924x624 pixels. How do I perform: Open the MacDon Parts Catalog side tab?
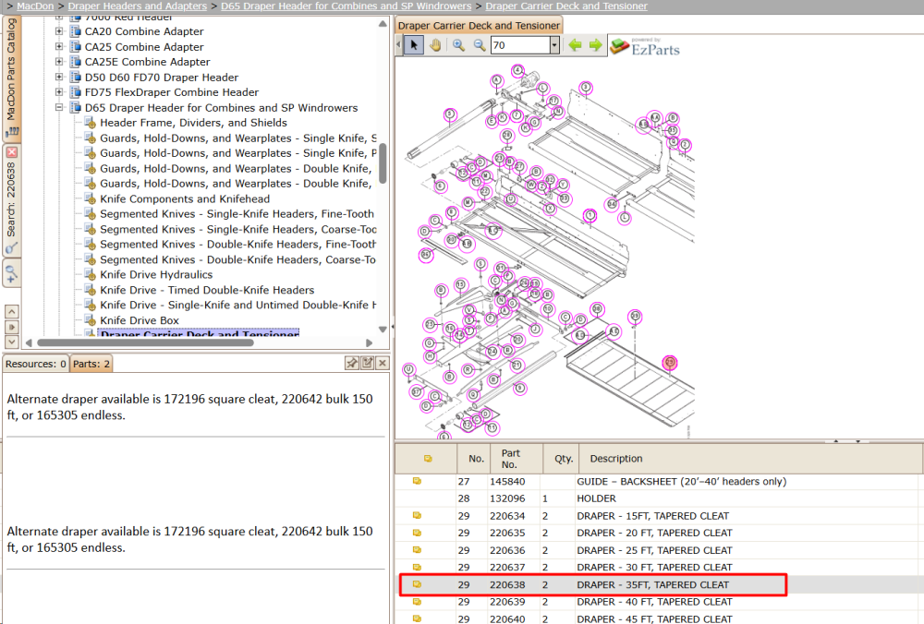(x=12, y=77)
